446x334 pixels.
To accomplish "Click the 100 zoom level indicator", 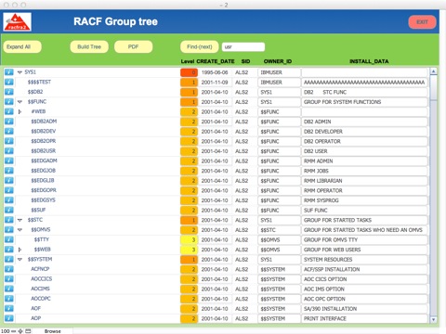I will pyautogui.click(x=6, y=331).
